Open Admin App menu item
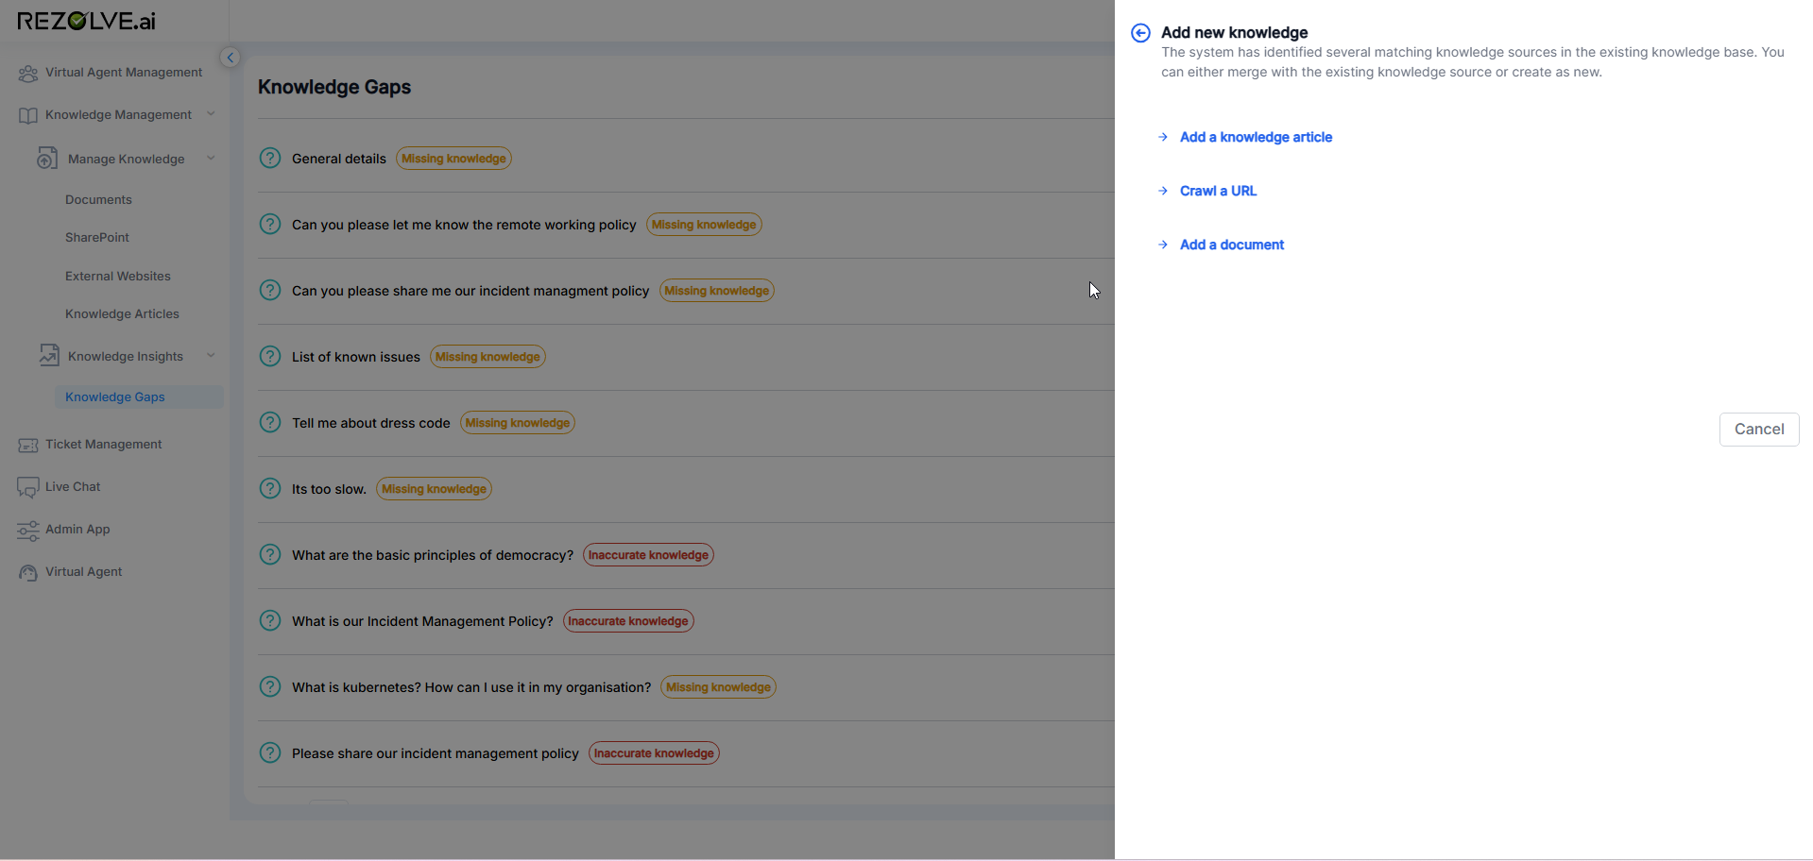 pos(77,530)
